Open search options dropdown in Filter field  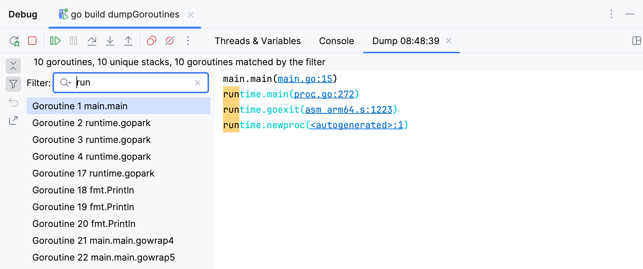[66, 83]
